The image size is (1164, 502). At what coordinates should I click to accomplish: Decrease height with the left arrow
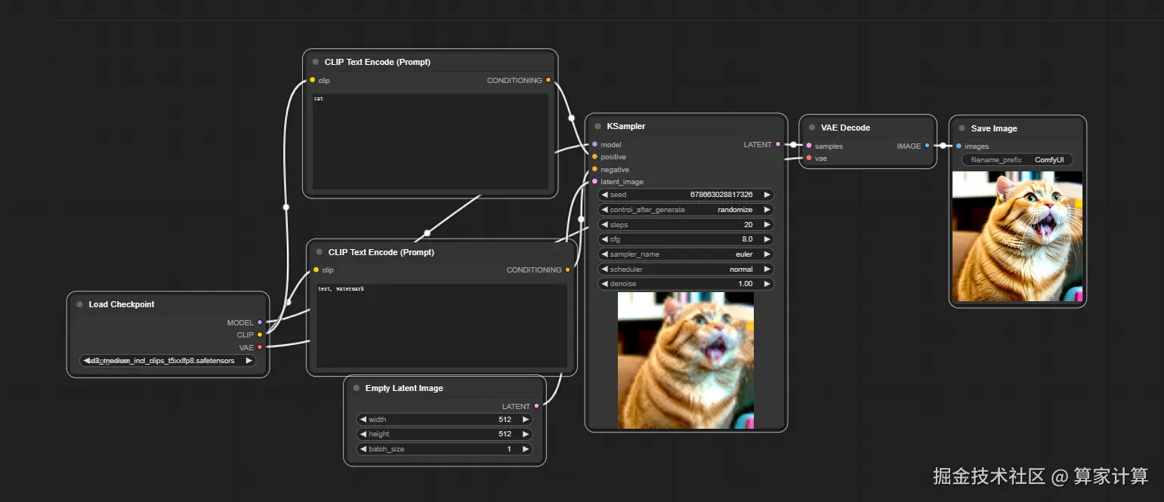[363, 434]
